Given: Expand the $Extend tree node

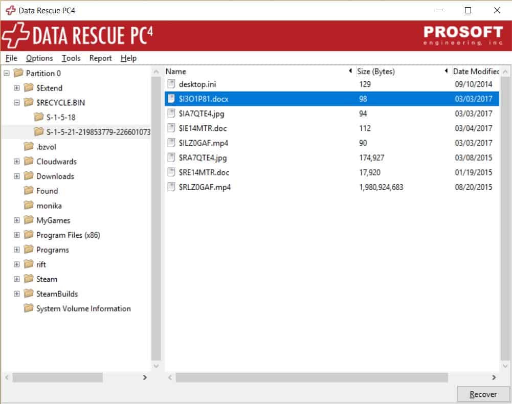Looking at the screenshot, I should tap(17, 88).
